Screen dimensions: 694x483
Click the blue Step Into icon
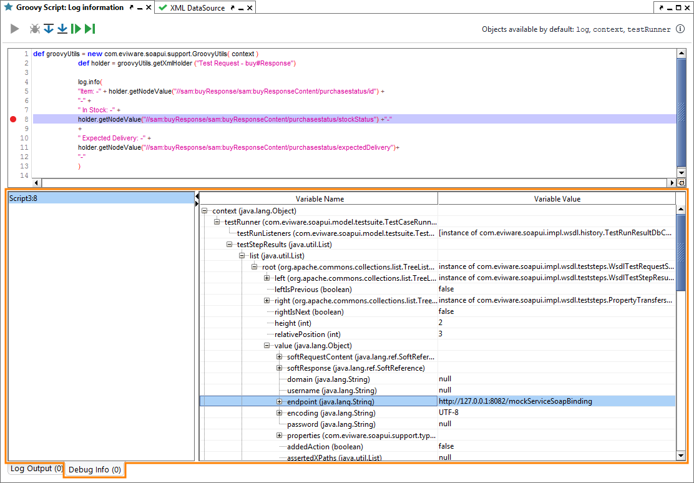pyautogui.click(x=62, y=28)
